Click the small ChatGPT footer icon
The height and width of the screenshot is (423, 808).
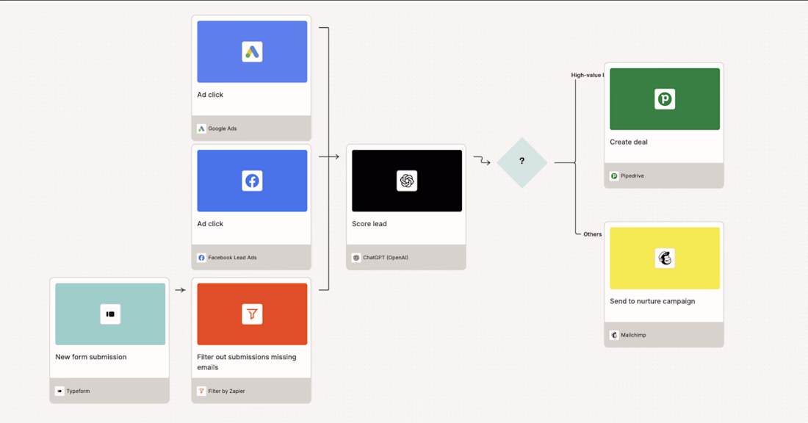(x=356, y=258)
